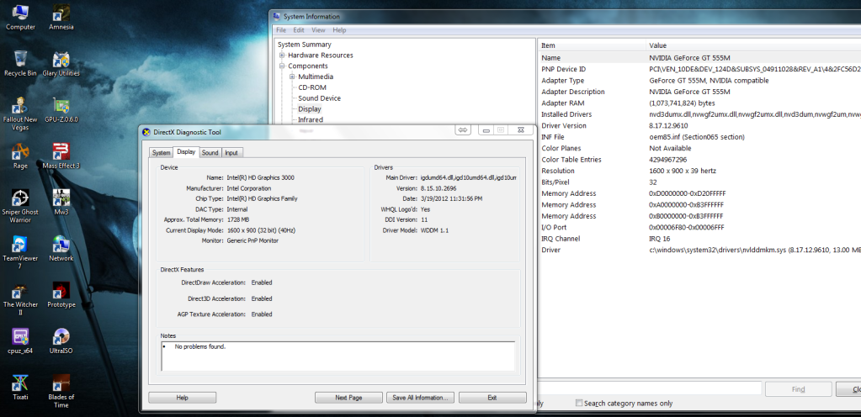
Task: Select the Display tree item
Action: [310, 108]
